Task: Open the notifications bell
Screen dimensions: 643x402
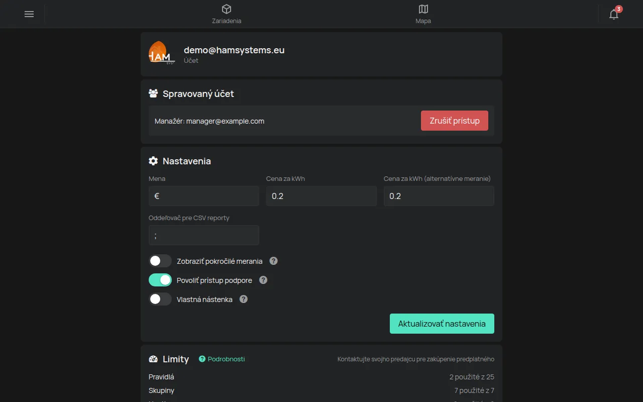Action: pos(614,14)
